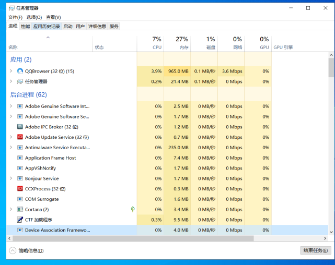Click the Application Frame Host icon

tap(20, 158)
